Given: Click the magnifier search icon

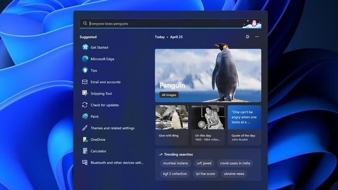Looking at the screenshot, I should pyautogui.click(x=85, y=23).
